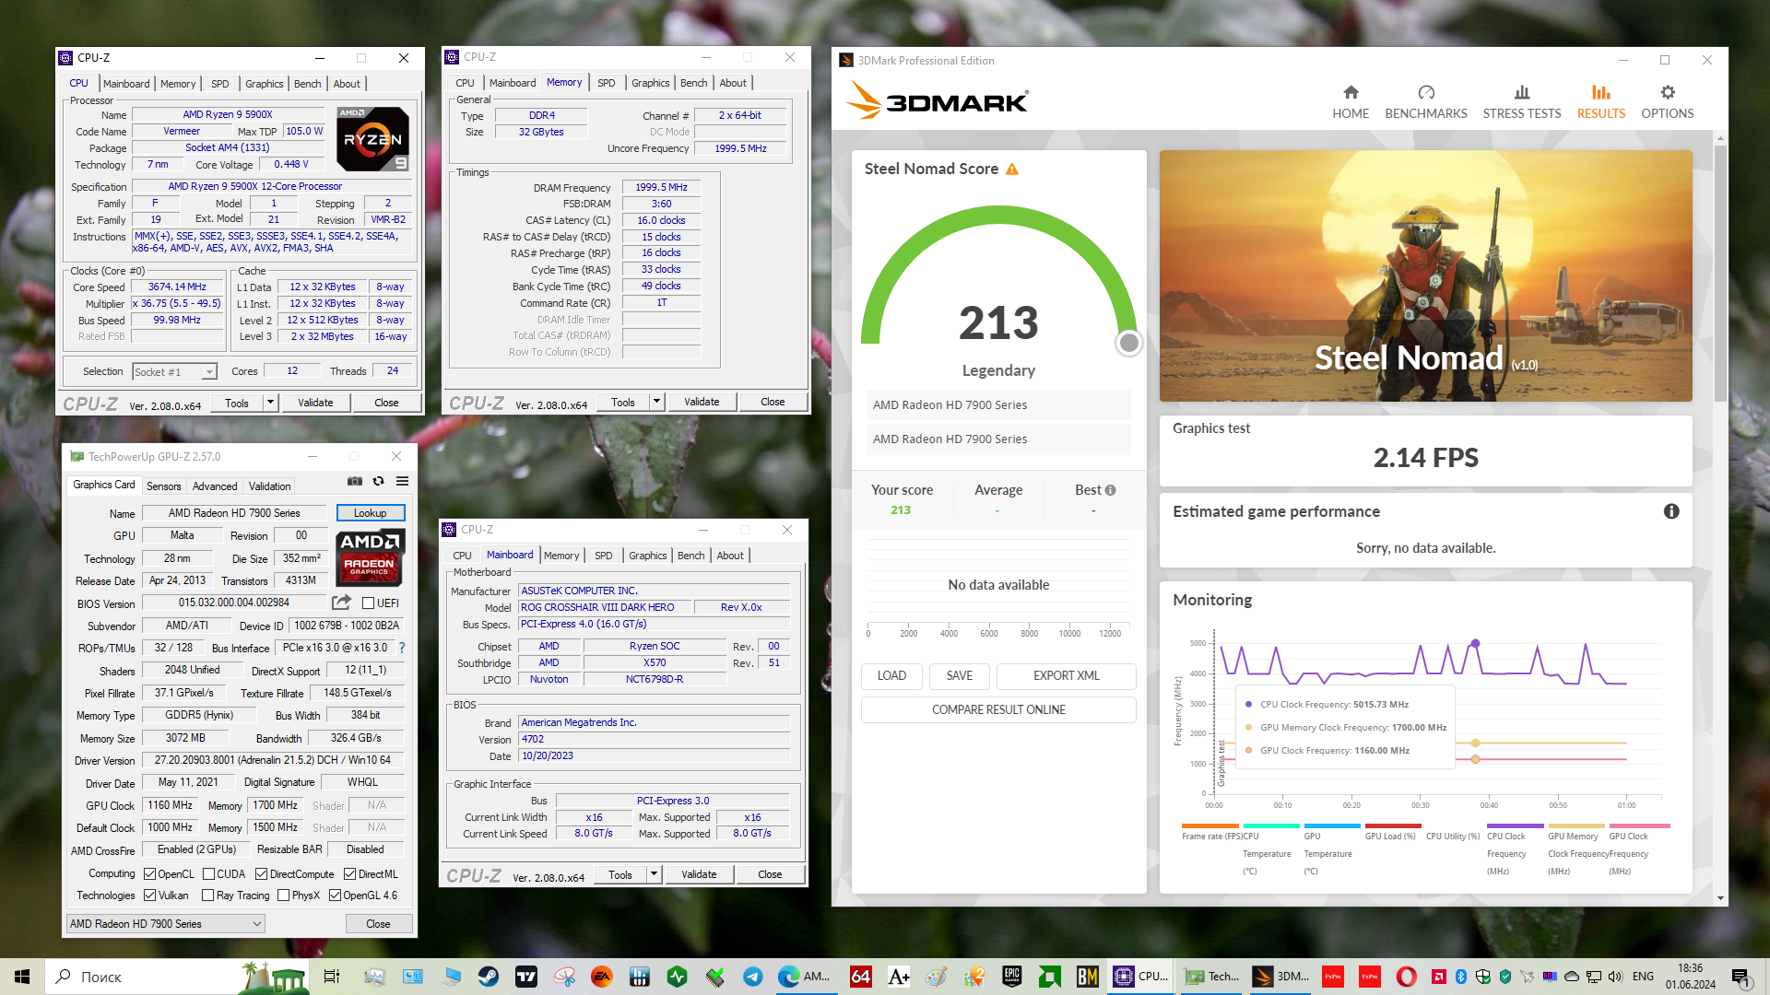The image size is (1770, 995).
Task: Select SPD tab in CPU-Z CPU window
Action: 219,84
